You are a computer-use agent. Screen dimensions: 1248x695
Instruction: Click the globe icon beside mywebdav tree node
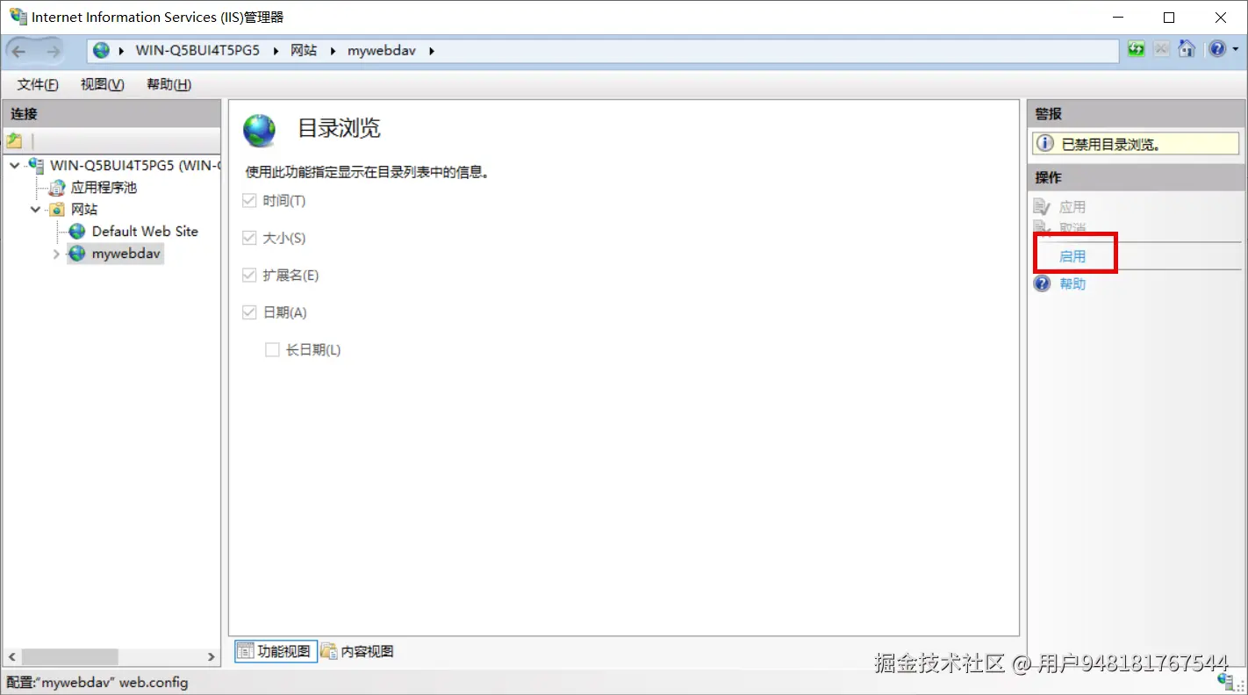(77, 253)
